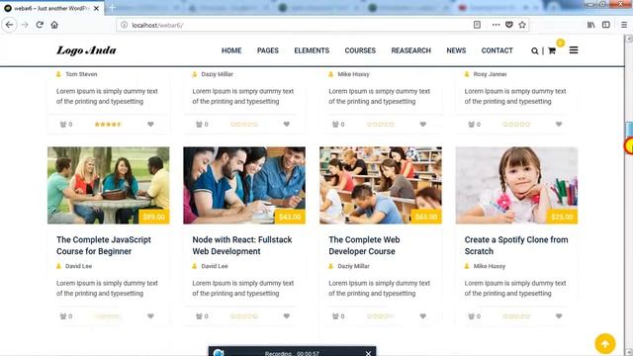Screen dimensions: 633x356
Task: Open The Complete JavaScript Course for Beginner title
Action: [x=104, y=245]
